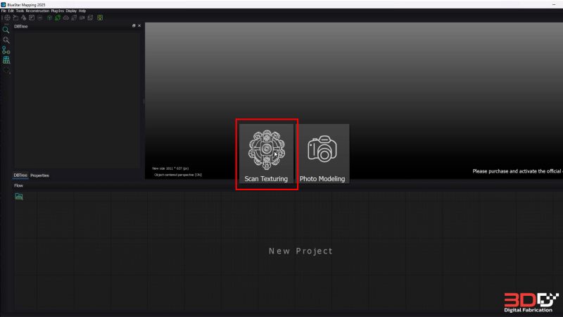563x317 pixels.
Task: Click the cloud-shaped toolbar icon
Action: pos(65,18)
